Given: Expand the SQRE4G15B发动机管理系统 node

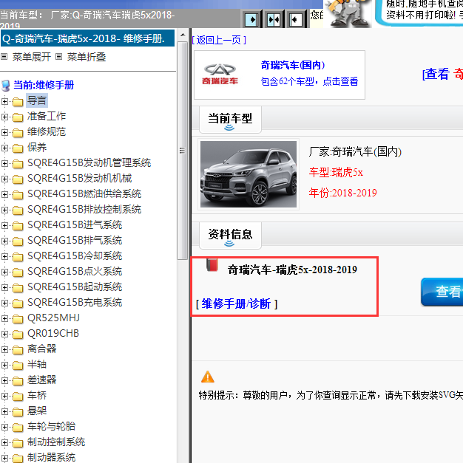Looking at the screenshot, I should click(x=4, y=163).
